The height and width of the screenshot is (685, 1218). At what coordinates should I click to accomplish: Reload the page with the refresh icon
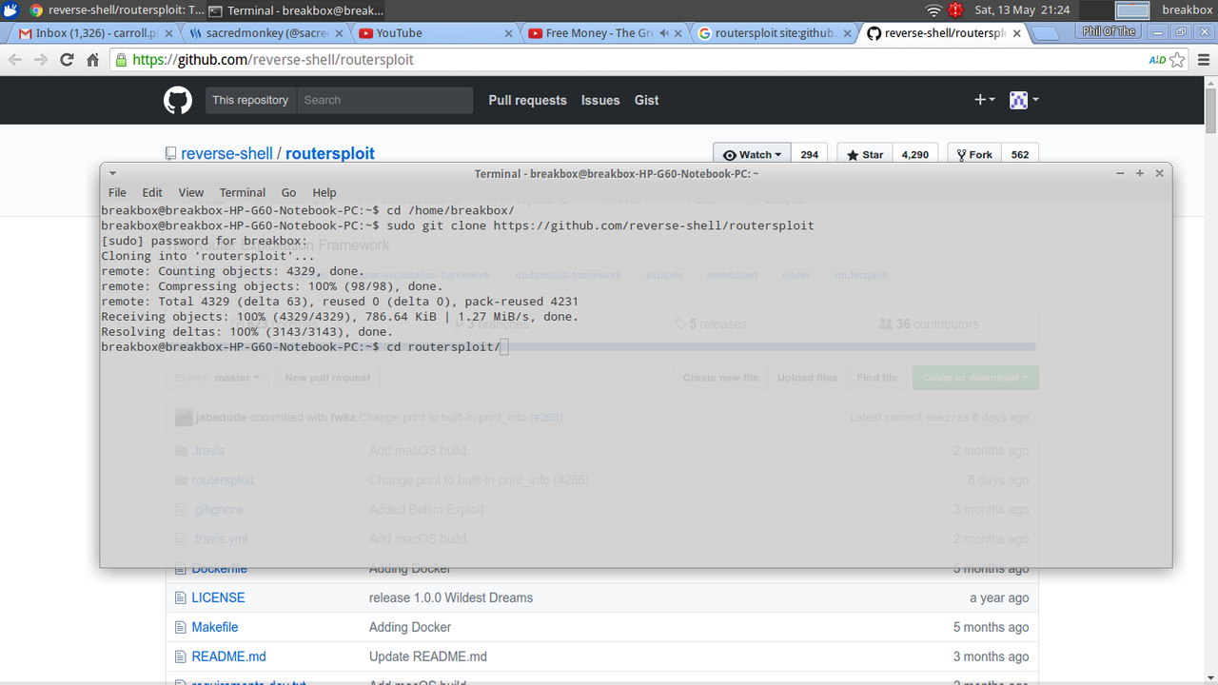66,59
